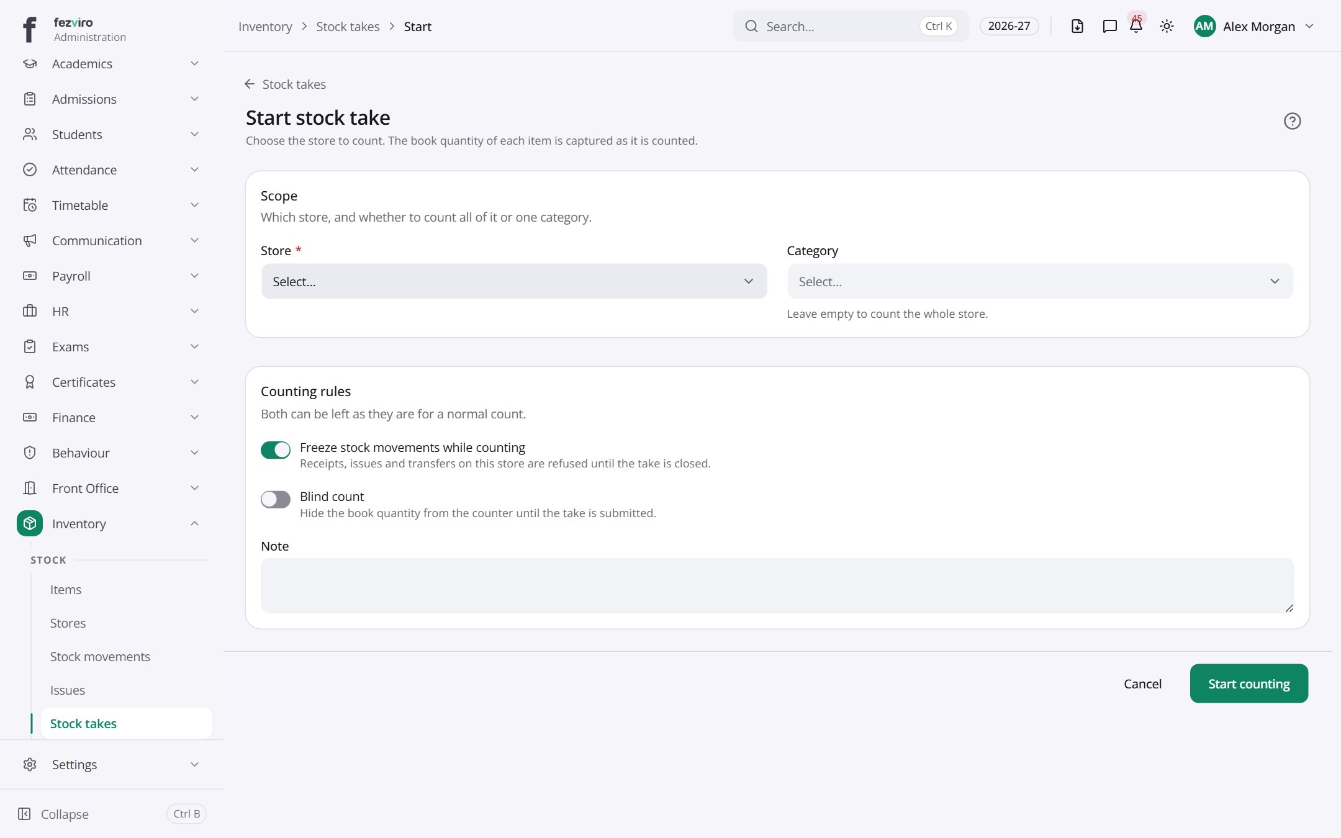
Task: Select the Stock takes sidebar item
Action: pyautogui.click(x=127, y=724)
